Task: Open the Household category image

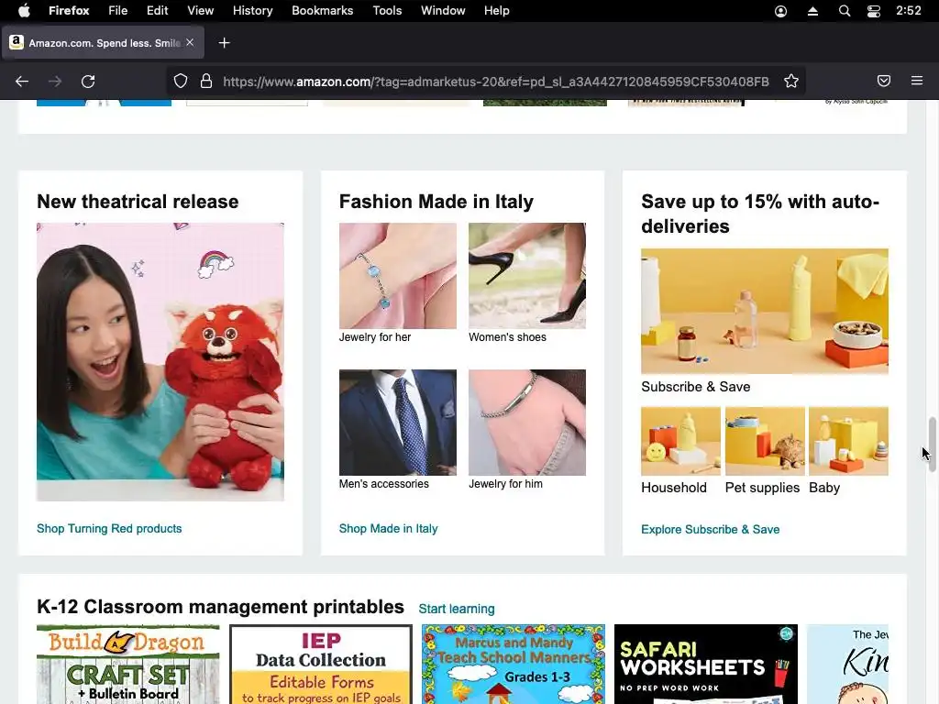Action: [x=681, y=441]
